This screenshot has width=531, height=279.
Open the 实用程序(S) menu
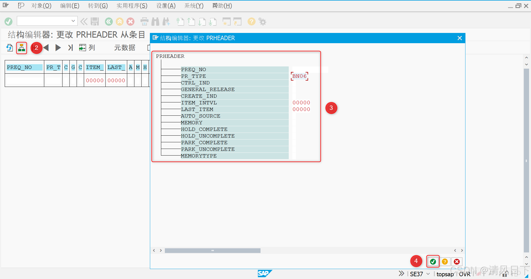pyautogui.click(x=132, y=6)
